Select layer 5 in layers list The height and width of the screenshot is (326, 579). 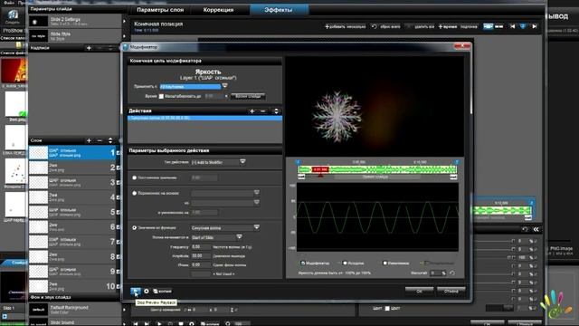[74, 212]
